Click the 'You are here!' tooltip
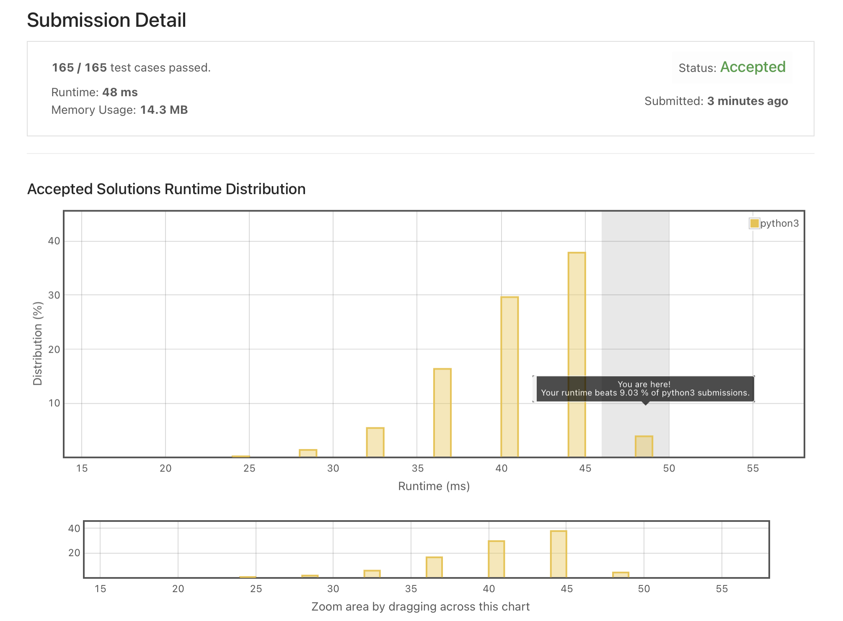This screenshot has width=843, height=621. [x=644, y=389]
